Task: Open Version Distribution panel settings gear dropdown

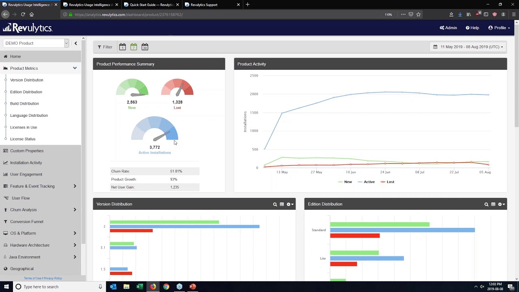Action: click(290, 204)
